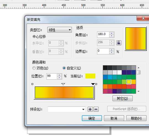This screenshot has height=136, width=149.
Task: Select the black gradient marker triangle
Action: click(93, 84)
